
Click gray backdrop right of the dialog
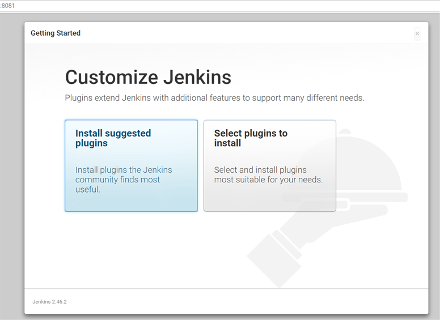tap(434, 170)
